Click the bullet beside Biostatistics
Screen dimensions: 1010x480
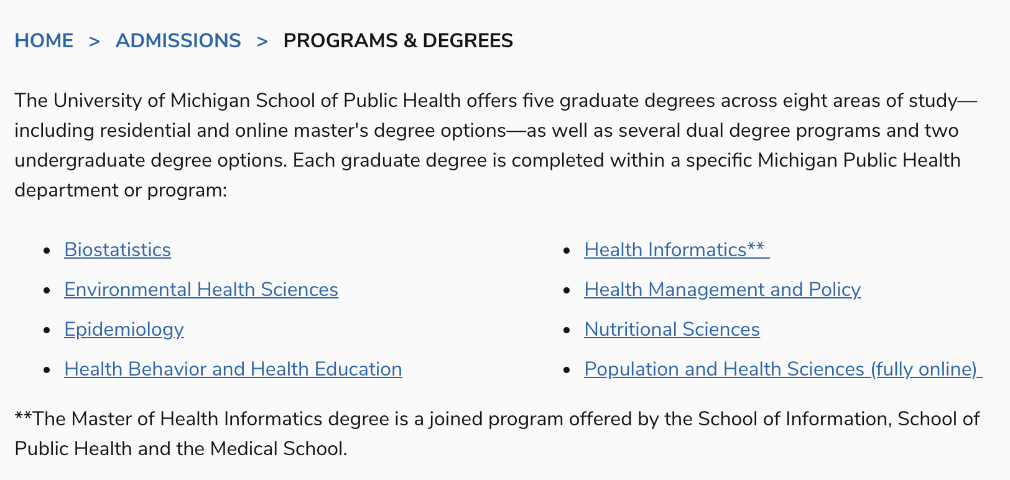pyautogui.click(x=47, y=251)
